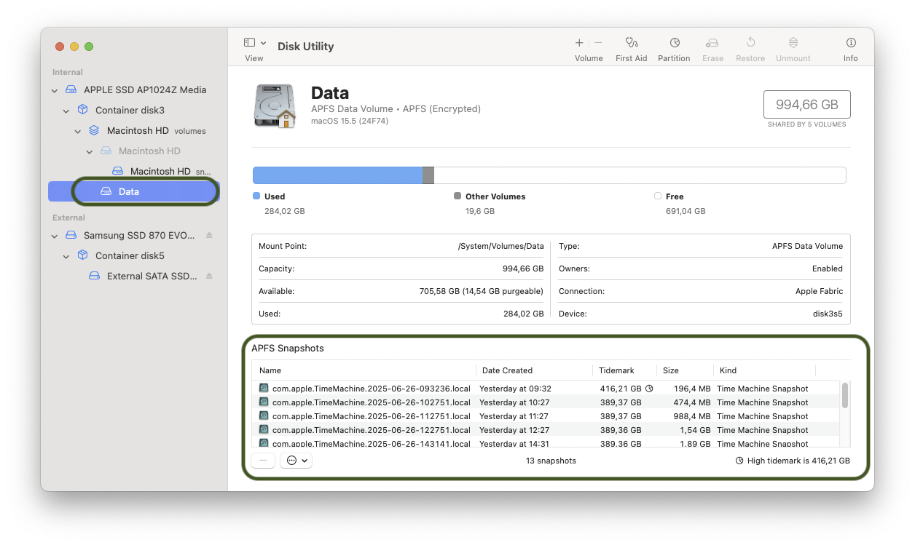Select snapshot TimeMachine.2025-06-26-102751.local

pos(546,402)
